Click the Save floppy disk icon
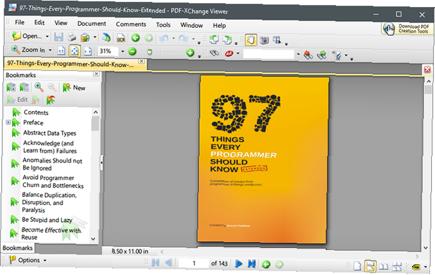This screenshot has width=435, height=275. click(x=59, y=37)
